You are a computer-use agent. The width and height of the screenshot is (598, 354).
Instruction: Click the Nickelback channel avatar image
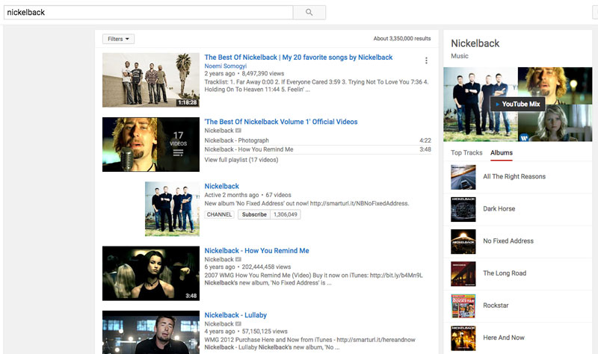172,209
